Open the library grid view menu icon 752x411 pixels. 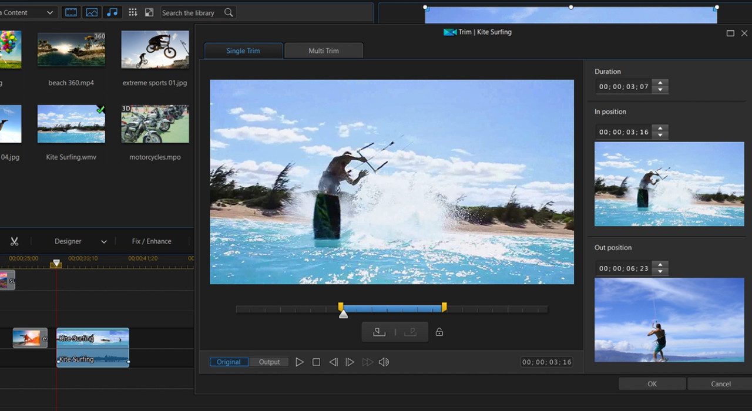tap(133, 12)
